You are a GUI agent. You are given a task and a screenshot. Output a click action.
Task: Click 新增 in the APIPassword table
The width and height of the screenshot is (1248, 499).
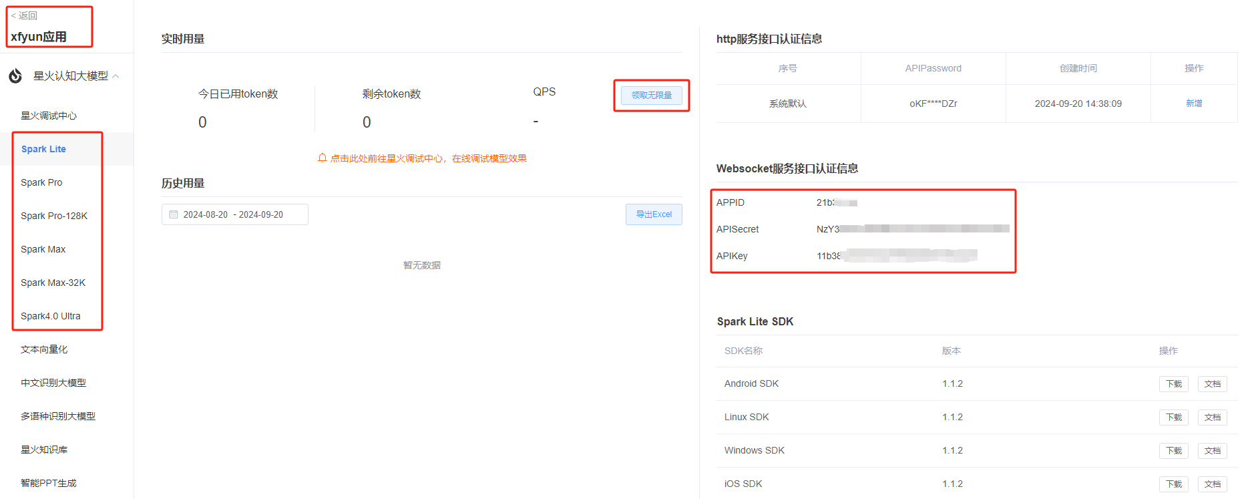(x=1194, y=104)
